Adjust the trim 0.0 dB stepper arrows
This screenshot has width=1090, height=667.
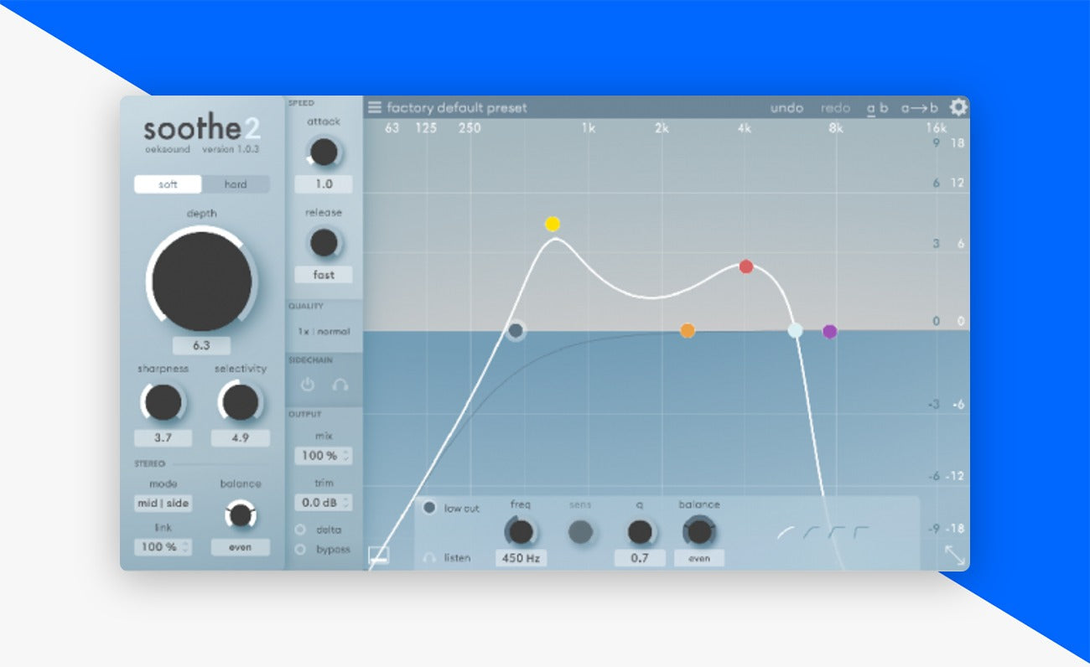[346, 503]
